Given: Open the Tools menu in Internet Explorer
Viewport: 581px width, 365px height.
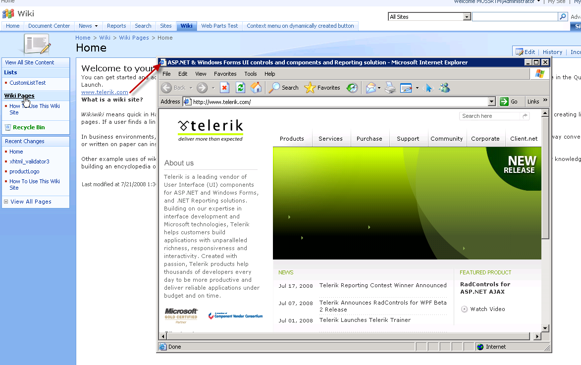Looking at the screenshot, I should [251, 74].
